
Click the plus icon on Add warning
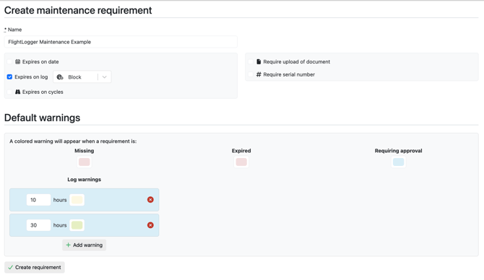68,245
